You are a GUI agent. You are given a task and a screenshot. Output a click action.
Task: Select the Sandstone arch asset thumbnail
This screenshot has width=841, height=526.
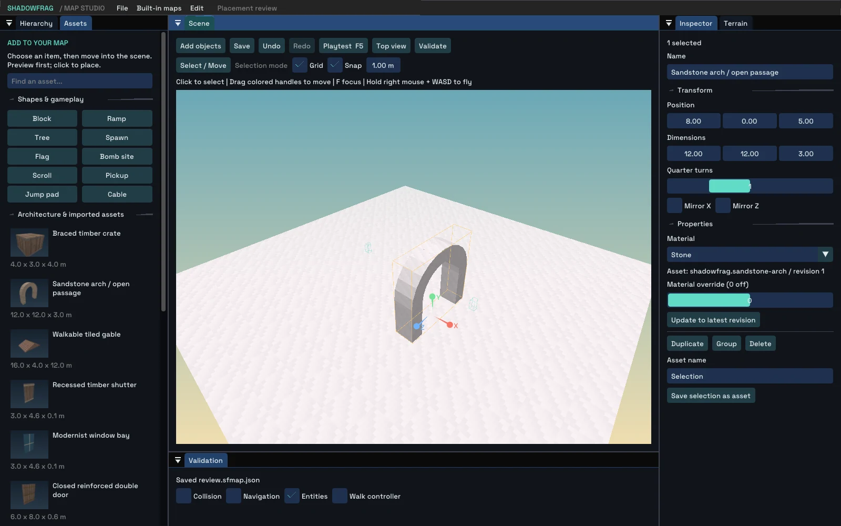(x=29, y=294)
